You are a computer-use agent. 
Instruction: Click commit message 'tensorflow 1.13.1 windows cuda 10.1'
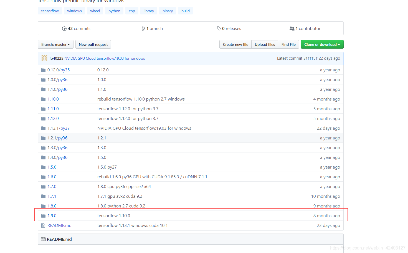click(133, 226)
